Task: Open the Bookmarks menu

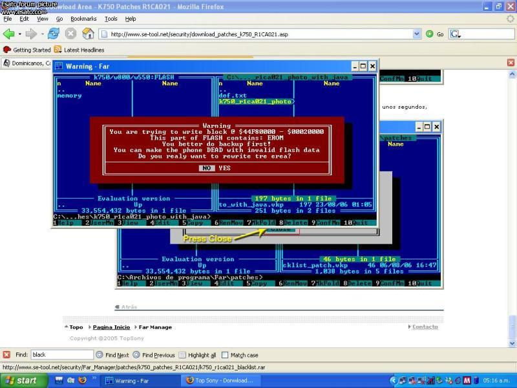Action: (83, 19)
